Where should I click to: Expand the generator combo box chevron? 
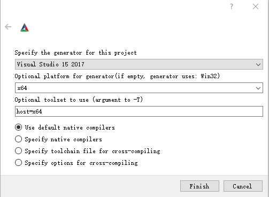258,65
